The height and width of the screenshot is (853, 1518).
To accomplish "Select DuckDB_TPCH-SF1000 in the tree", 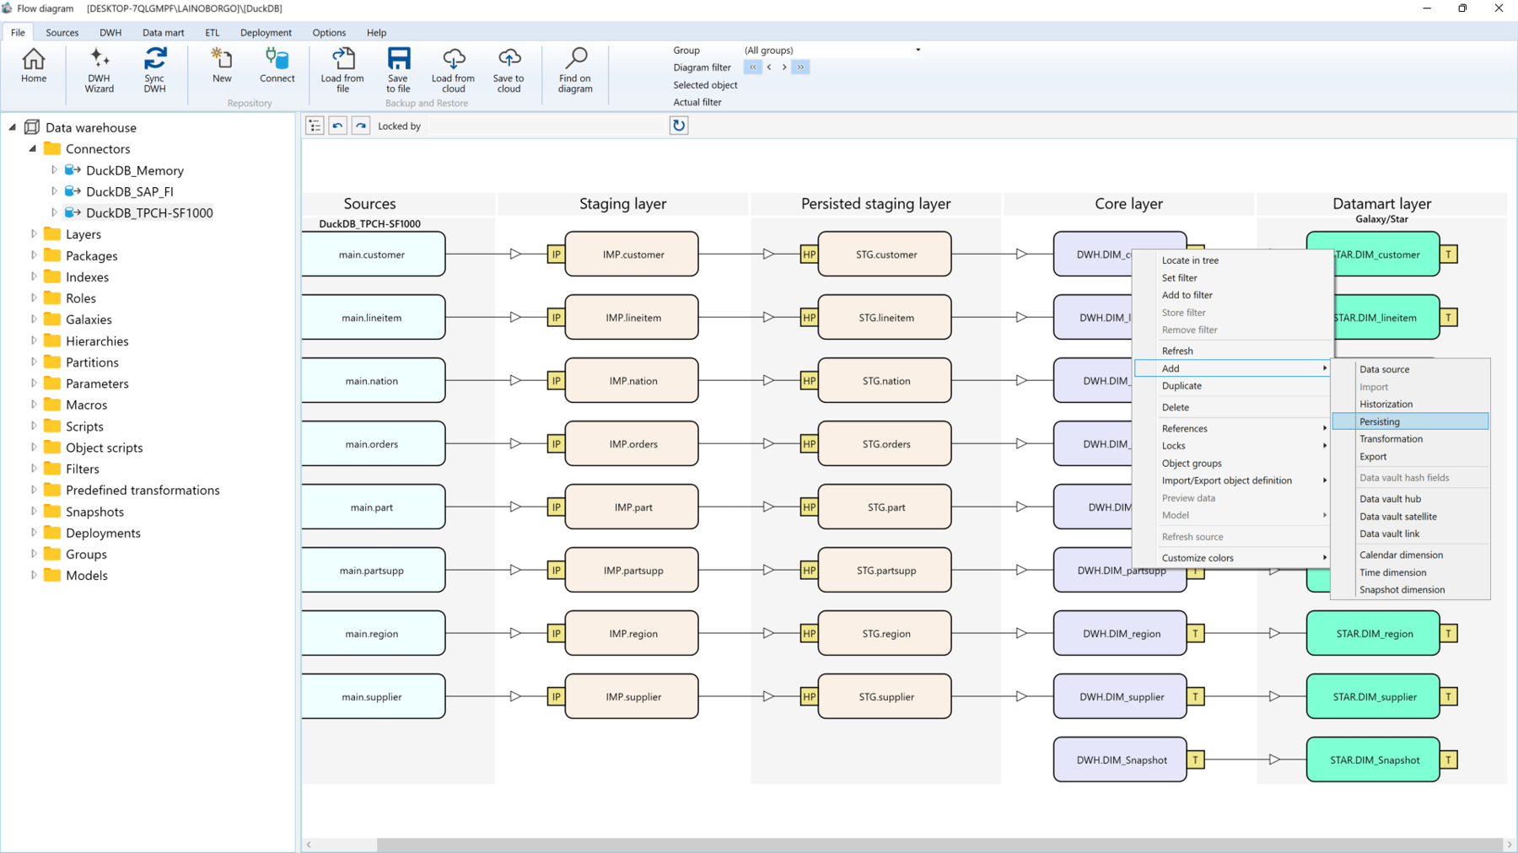I will pos(149,213).
